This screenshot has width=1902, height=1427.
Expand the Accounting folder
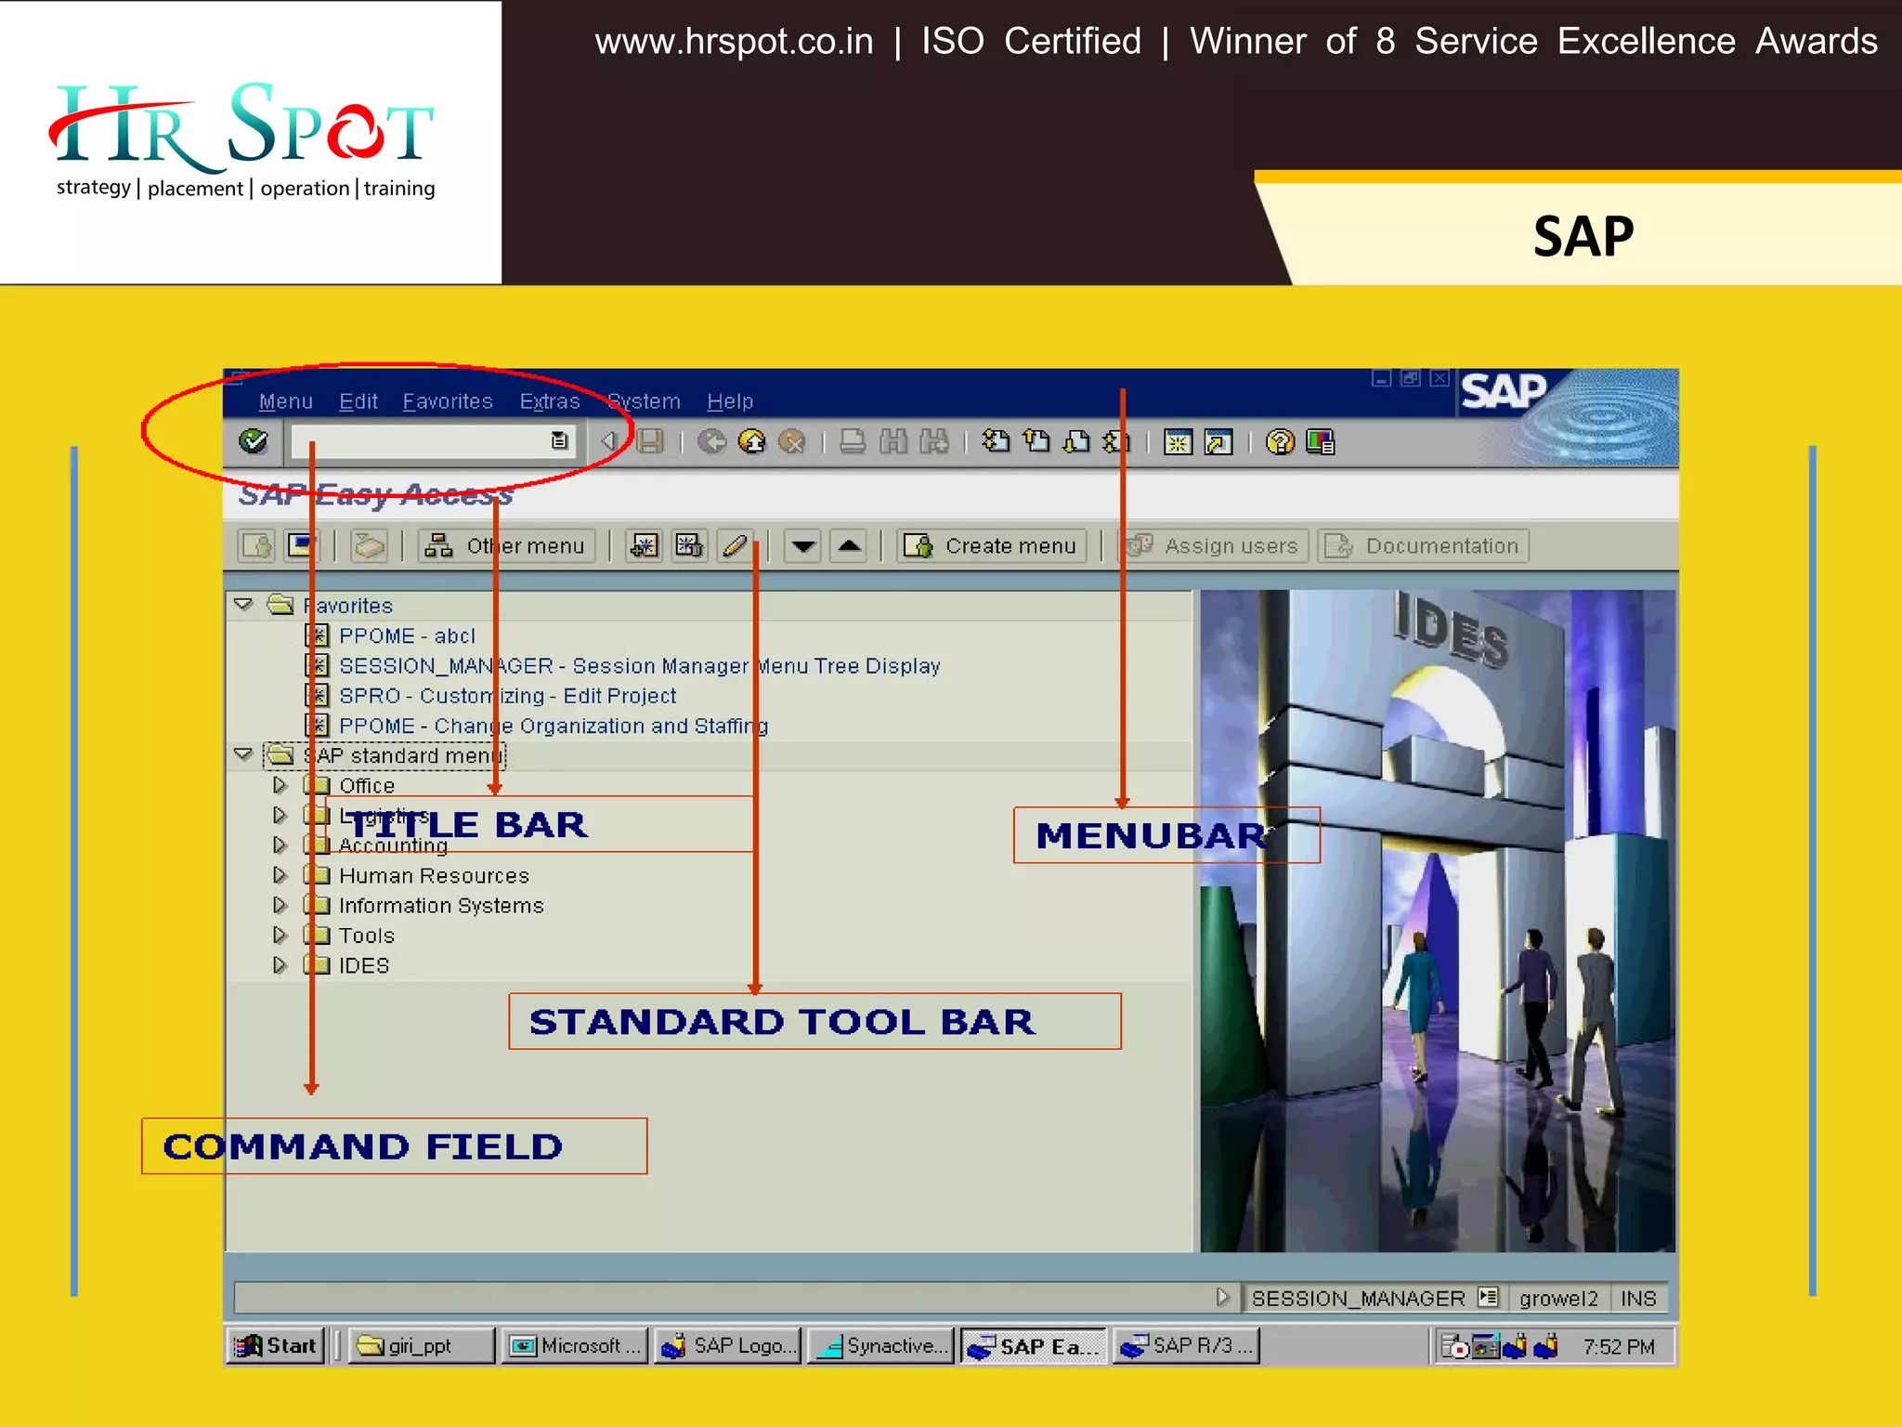click(x=280, y=844)
